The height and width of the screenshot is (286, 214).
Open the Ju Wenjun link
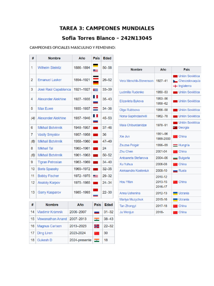point(127,212)
